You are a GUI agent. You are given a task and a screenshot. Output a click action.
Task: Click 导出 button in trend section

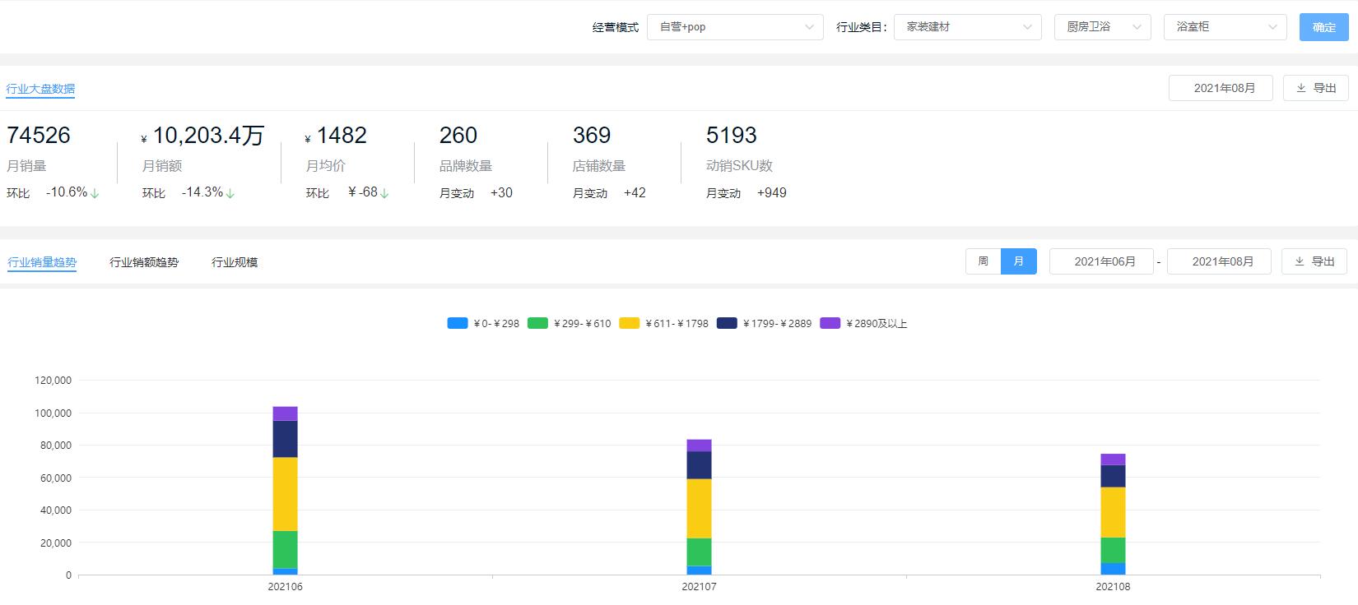tap(1314, 261)
